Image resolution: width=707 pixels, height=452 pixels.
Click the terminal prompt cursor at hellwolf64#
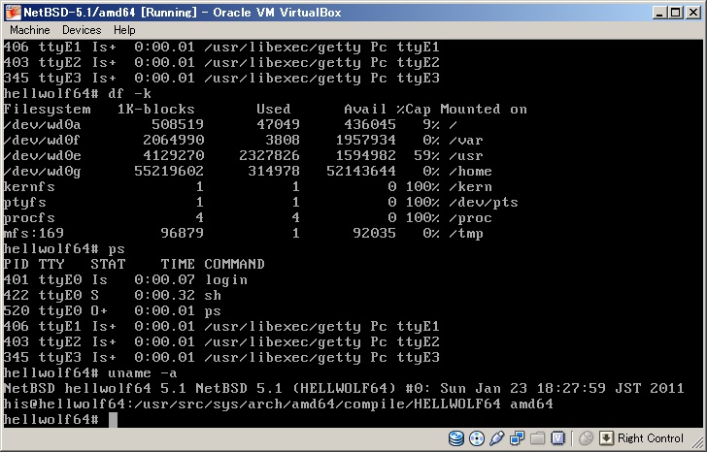(113, 419)
